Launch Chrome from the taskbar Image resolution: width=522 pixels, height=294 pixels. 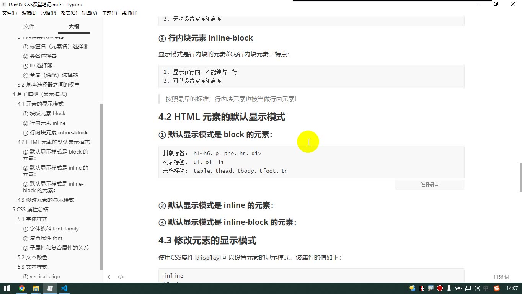click(x=22, y=288)
